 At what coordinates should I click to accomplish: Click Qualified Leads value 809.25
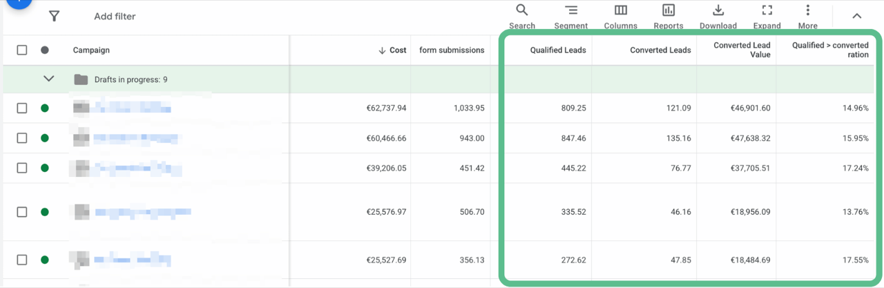point(573,108)
